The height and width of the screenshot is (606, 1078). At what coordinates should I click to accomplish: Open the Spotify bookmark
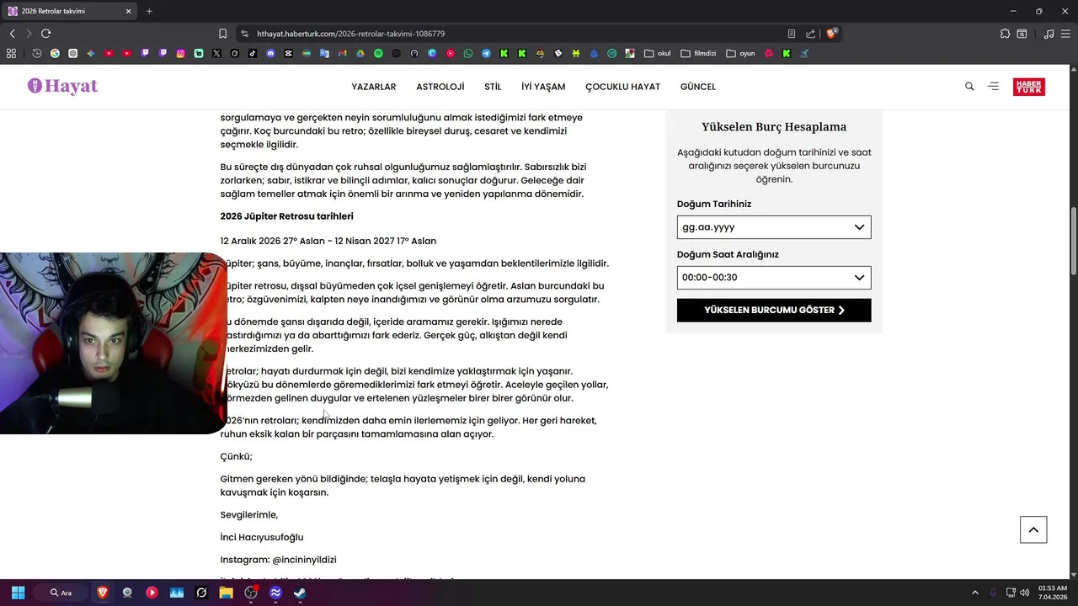point(378,53)
